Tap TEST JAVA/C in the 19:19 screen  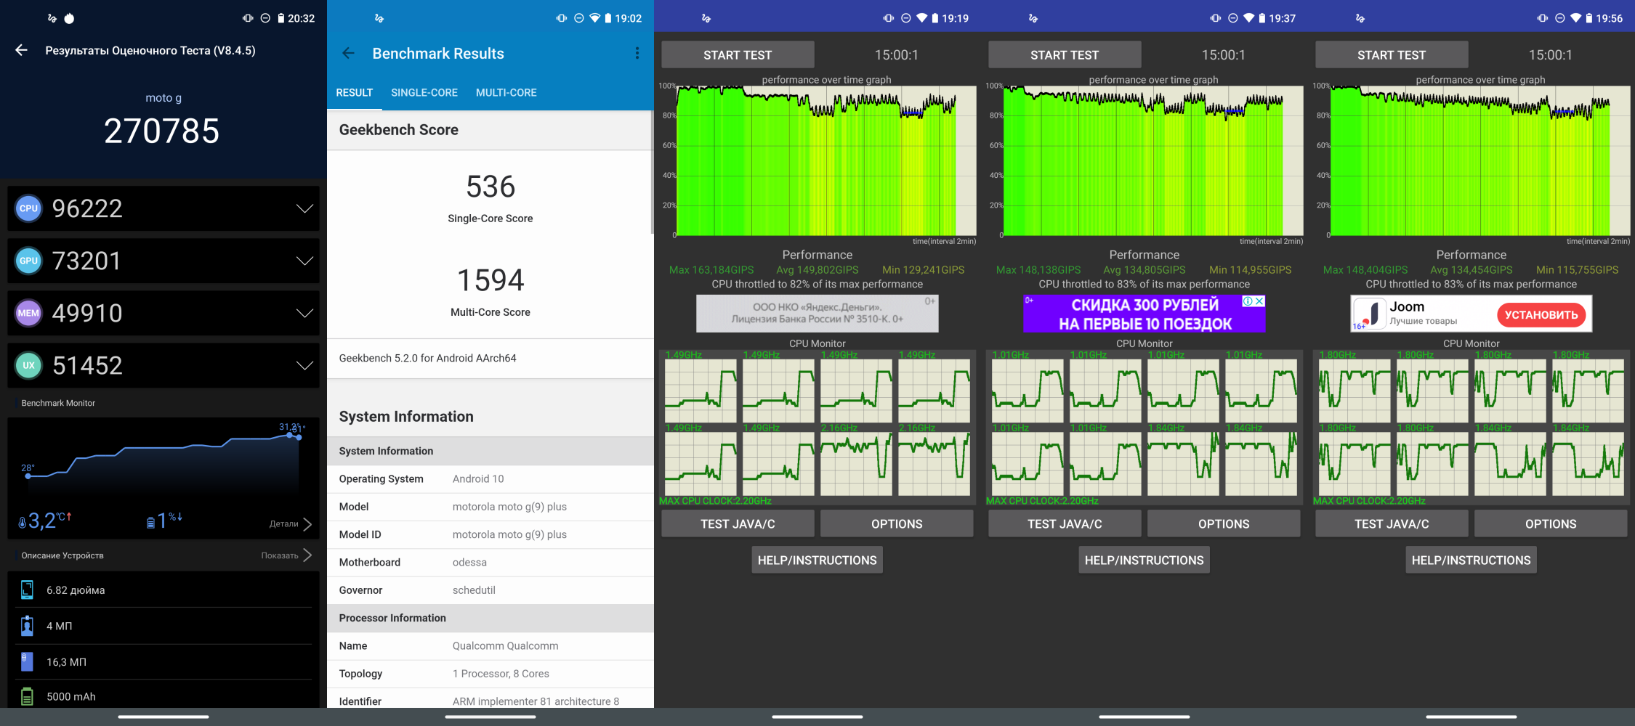(738, 523)
